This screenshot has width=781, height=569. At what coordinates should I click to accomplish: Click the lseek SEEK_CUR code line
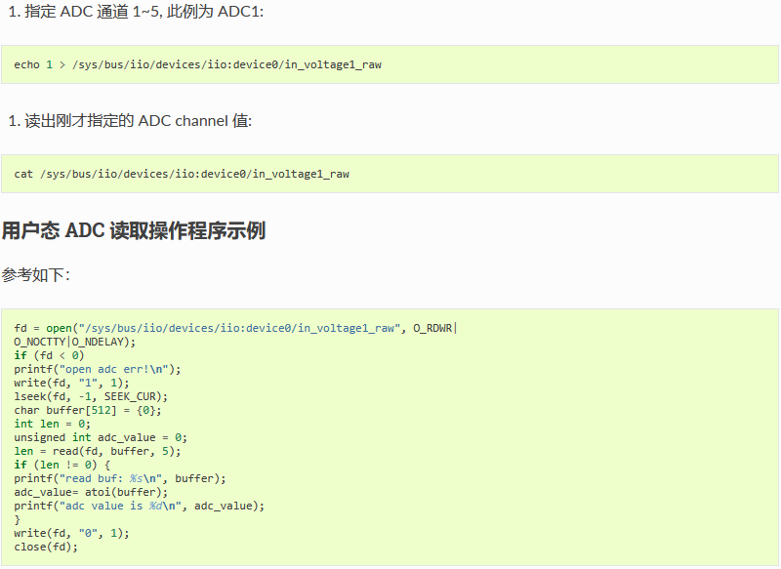coord(91,397)
